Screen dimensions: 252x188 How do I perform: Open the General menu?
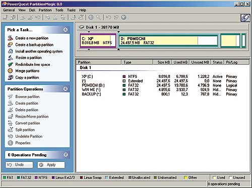tap(9, 10)
